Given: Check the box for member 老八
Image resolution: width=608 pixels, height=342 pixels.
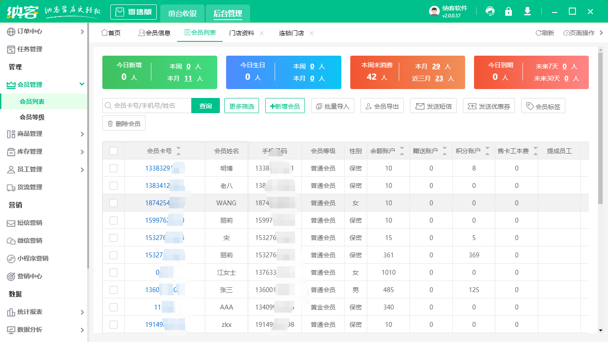Looking at the screenshot, I should click(113, 185).
